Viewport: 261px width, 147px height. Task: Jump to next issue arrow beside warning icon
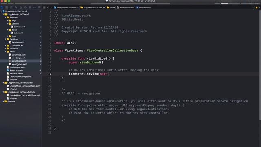click(x=259, y=7)
